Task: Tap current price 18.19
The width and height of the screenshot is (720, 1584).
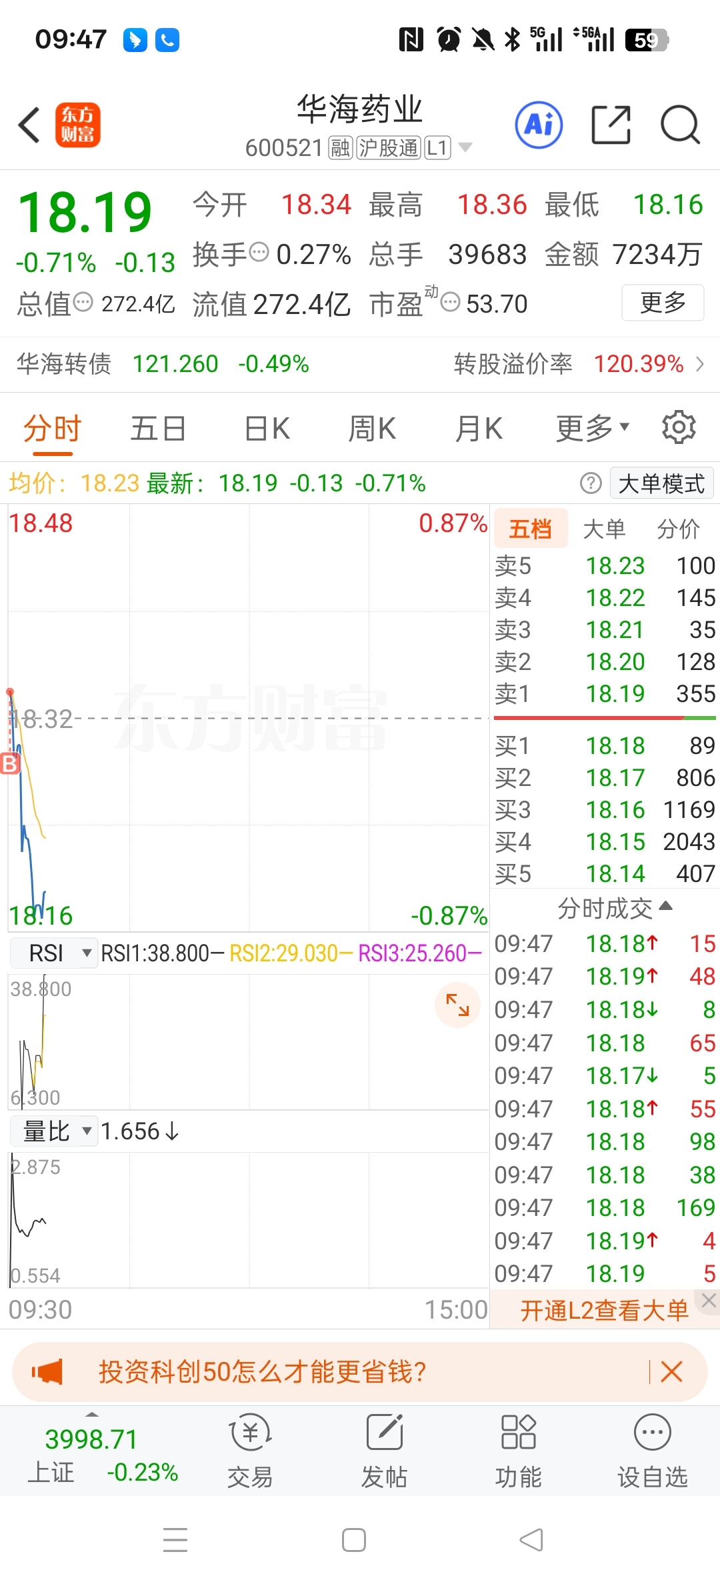Action: (x=85, y=212)
